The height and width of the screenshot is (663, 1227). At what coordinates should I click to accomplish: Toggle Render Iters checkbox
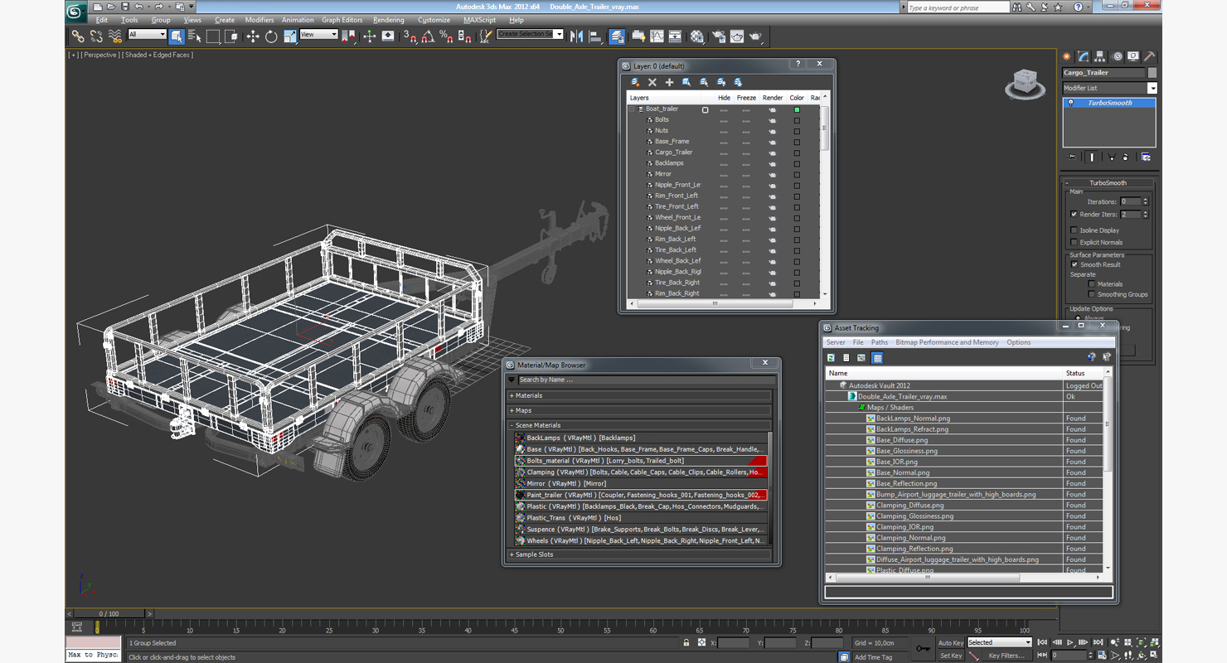1074,215
